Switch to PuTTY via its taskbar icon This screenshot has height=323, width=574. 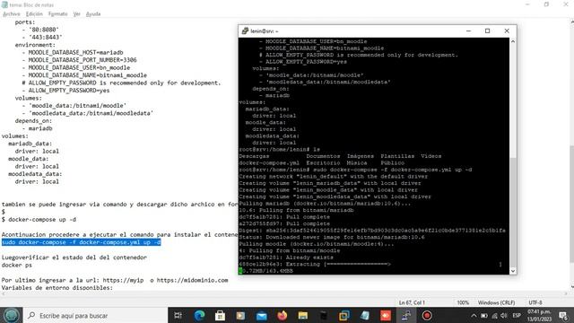[x=406, y=315]
